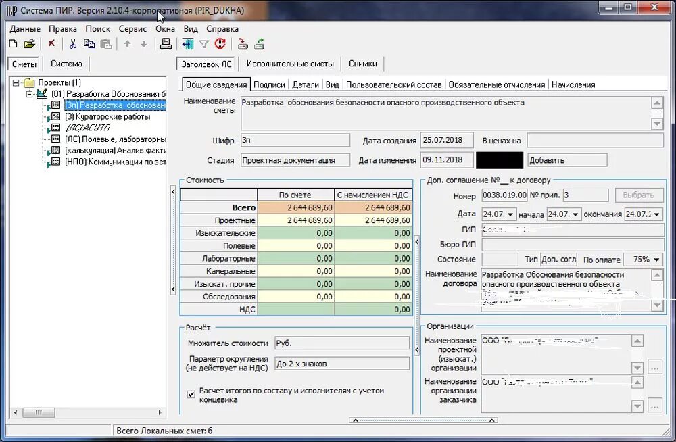Toggle the Расчет итогов по составу checkbox
Screen dimensions: 676x442
[191, 395]
